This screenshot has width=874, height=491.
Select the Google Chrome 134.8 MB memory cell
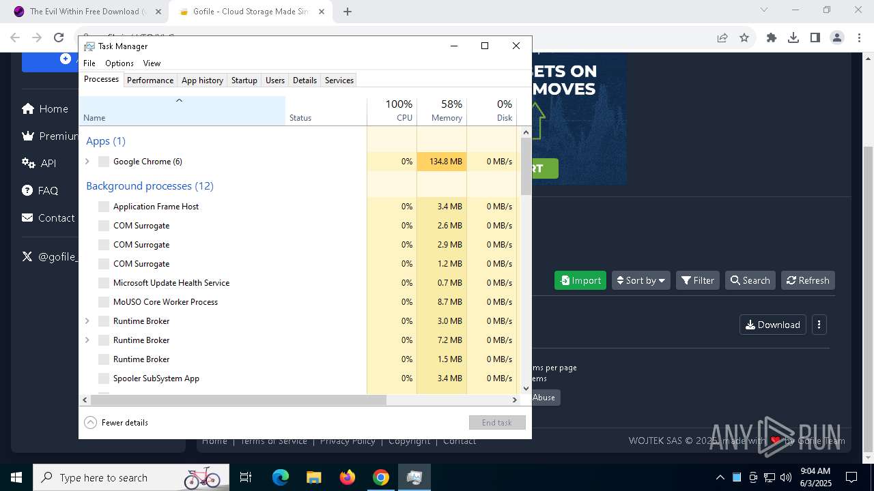click(x=442, y=162)
